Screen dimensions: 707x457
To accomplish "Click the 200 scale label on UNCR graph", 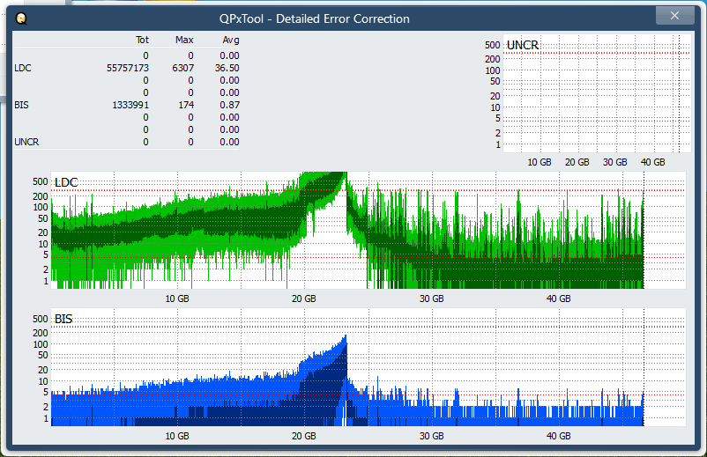I will coord(493,59).
